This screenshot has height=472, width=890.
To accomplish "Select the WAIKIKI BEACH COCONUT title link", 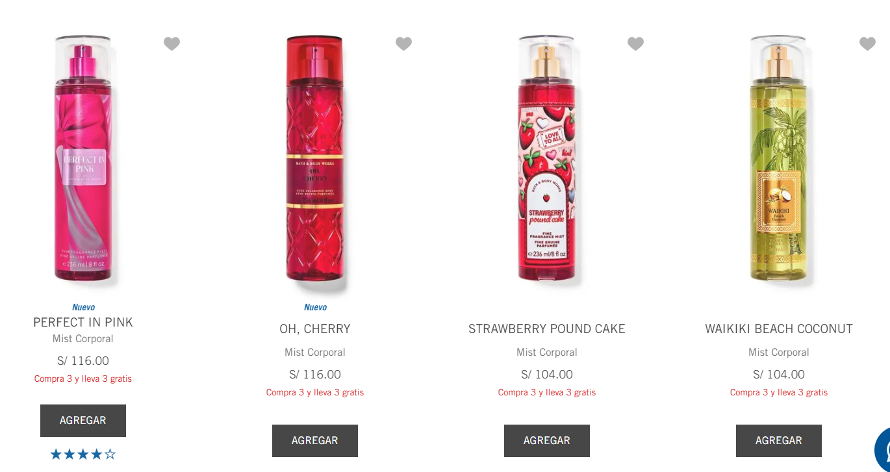I will tap(779, 329).
